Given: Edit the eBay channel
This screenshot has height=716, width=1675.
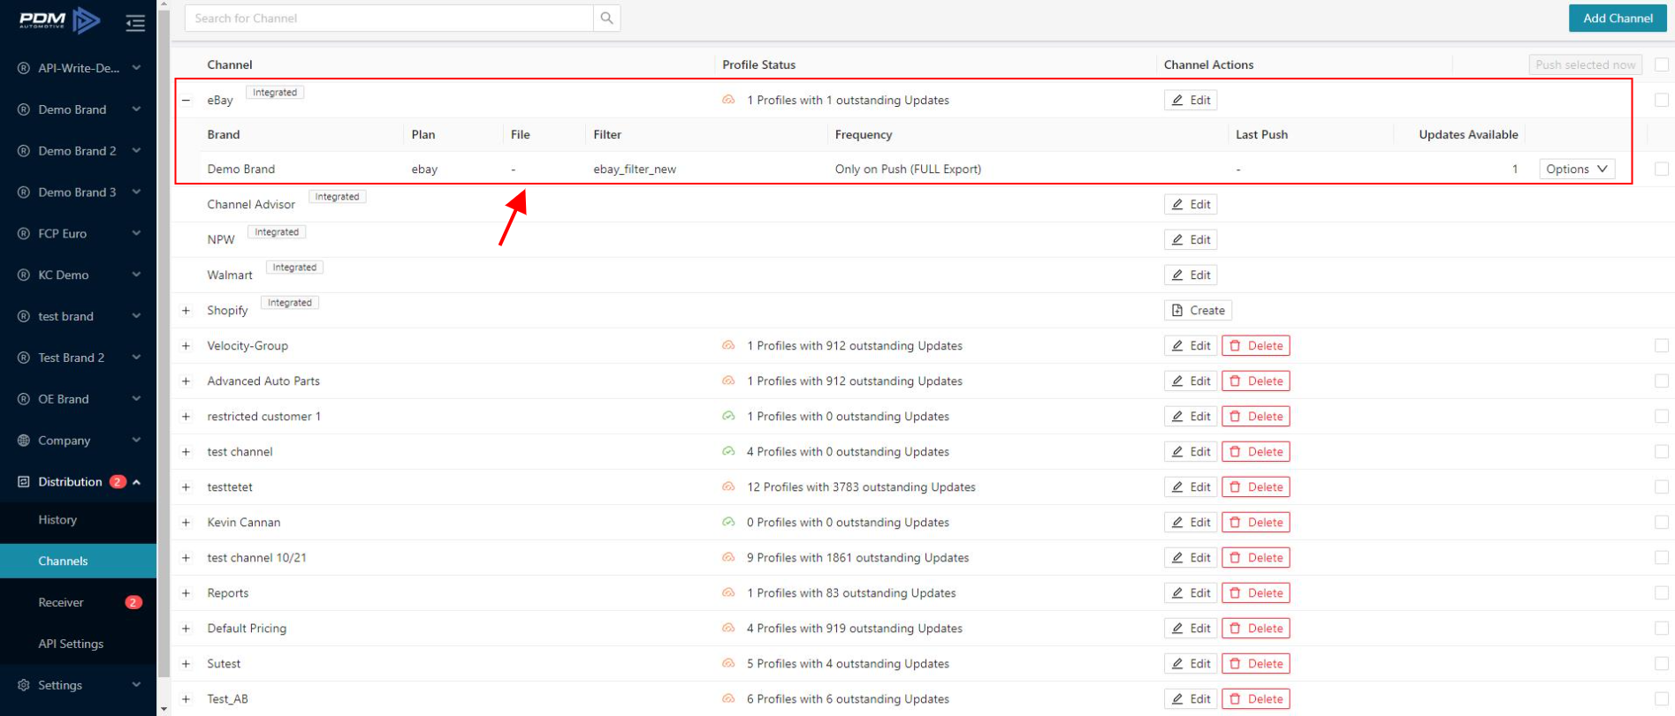Looking at the screenshot, I should pyautogui.click(x=1191, y=100).
